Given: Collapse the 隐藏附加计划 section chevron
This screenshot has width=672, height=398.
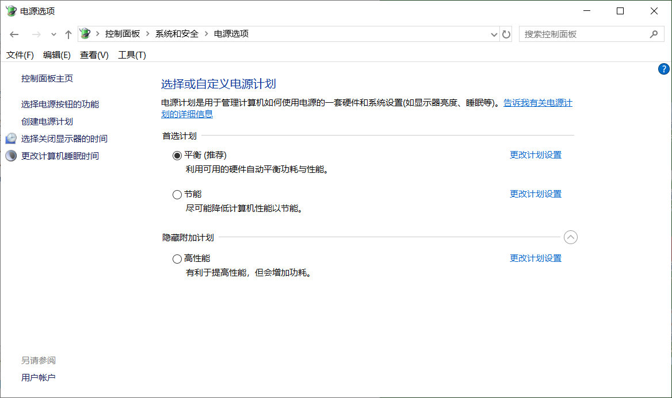Looking at the screenshot, I should [x=570, y=237].
